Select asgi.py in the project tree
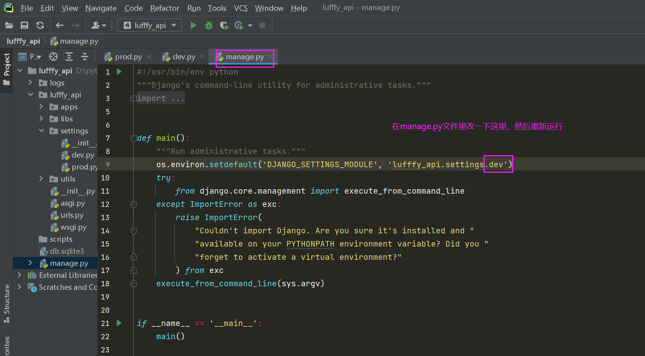The height and width of the screenshot is (356, 645). click(x=68, y=203)
